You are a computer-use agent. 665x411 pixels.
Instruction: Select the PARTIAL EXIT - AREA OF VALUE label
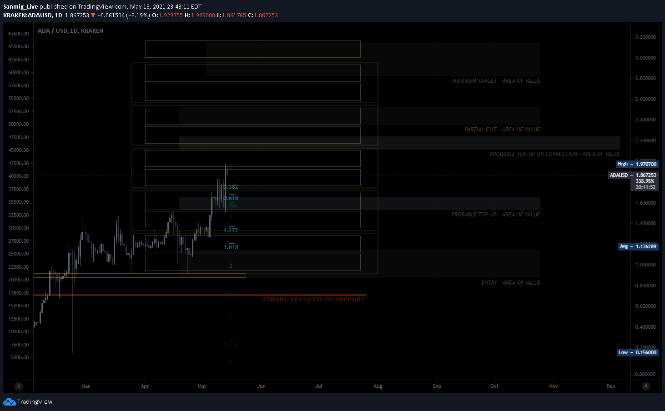pos(502,130)
